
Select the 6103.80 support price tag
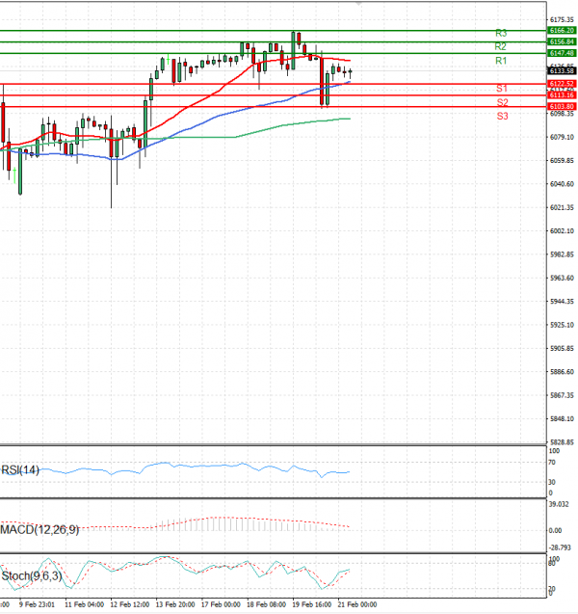(x=562, y=106)
